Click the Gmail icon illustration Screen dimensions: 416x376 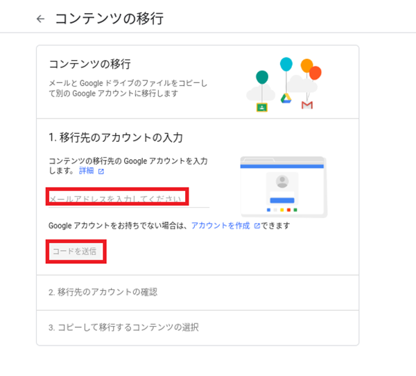tap(307, 105)
